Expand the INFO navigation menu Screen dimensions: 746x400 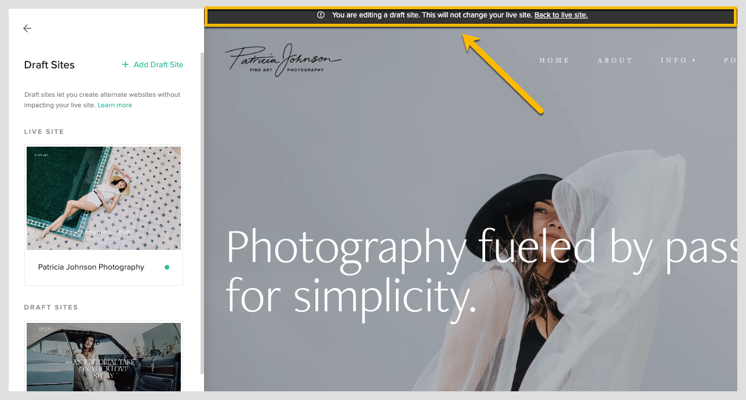(x=678, y=60)
